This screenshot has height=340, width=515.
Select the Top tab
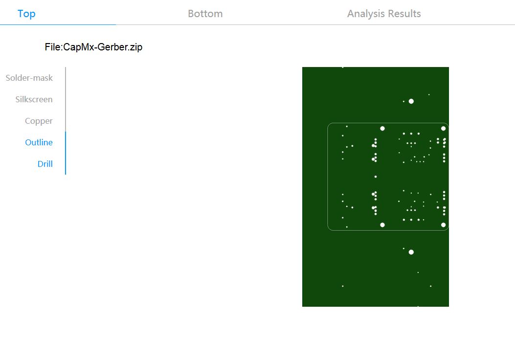tap(26, 14)
